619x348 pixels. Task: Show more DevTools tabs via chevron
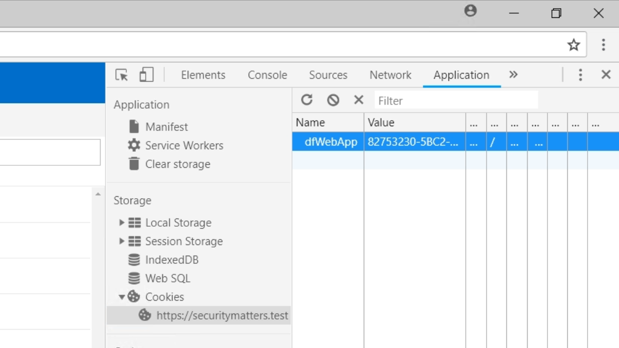(513, 75)
